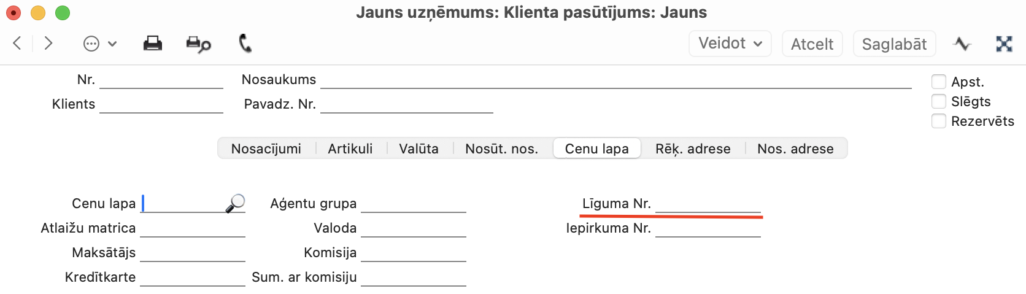1026x294 pixels.
Task: Enable the Apst. checkbox
Action: coord(939,82)
